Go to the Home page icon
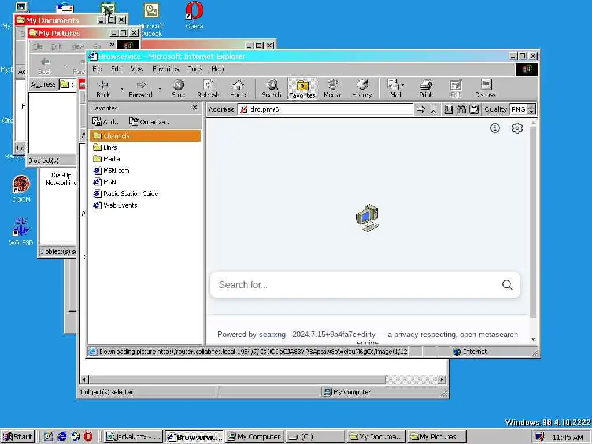The width and height of the screenshot is (592, 444). (x=238, y=88)
